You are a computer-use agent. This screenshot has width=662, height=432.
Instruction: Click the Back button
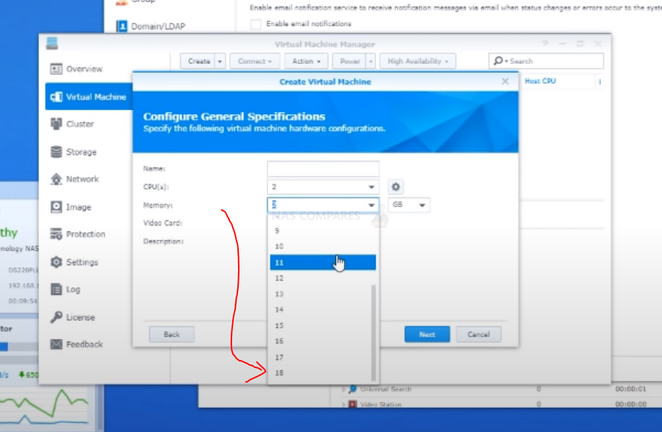click(x=171, y=334)
